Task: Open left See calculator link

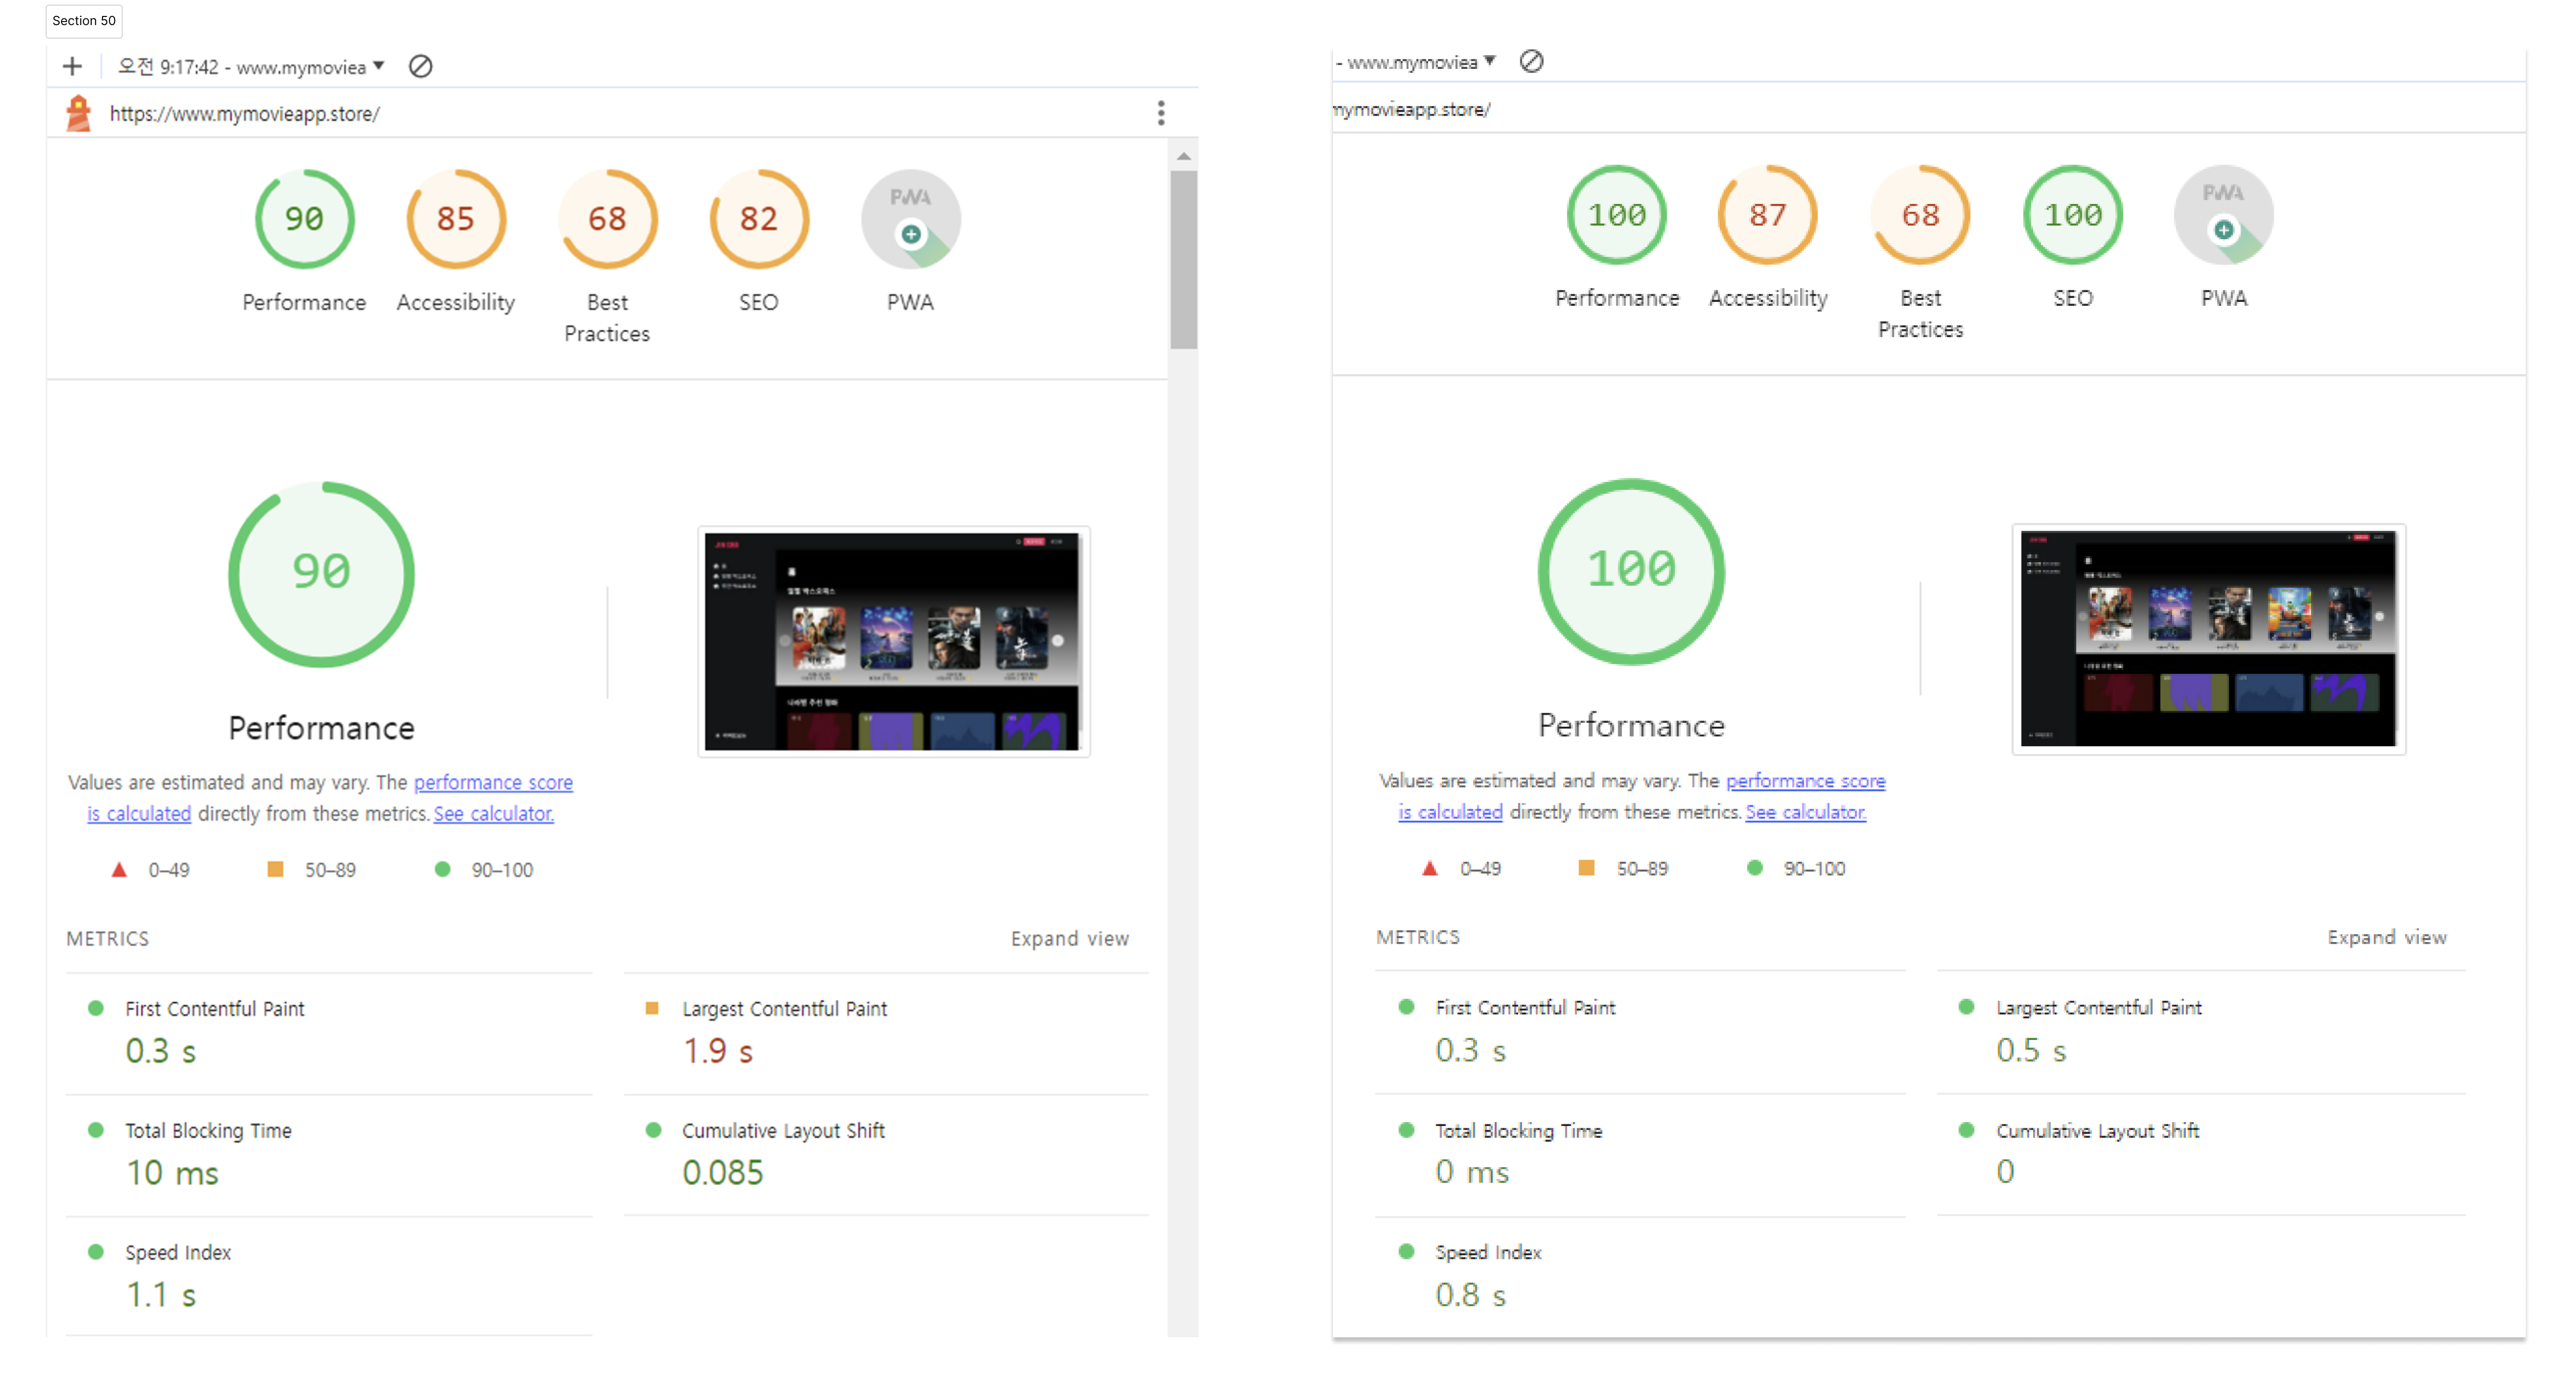Action: 493,814
